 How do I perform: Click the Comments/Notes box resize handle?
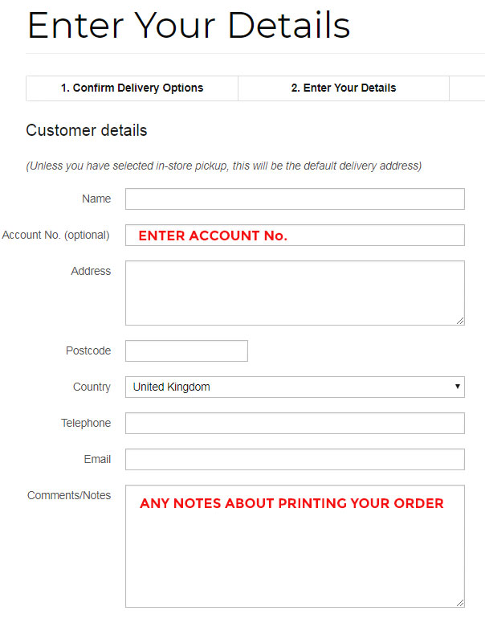pos(460,602)
